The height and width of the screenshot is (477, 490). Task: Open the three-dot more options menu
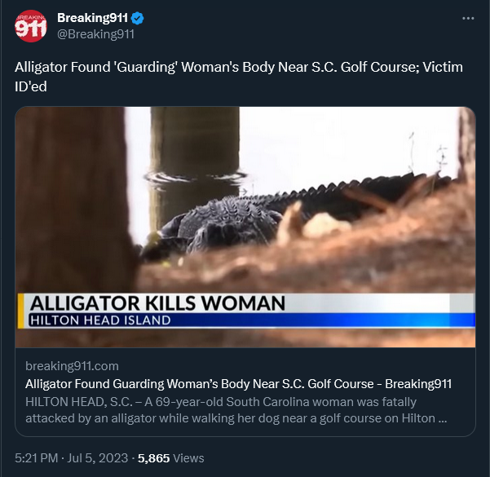(468, 19)
